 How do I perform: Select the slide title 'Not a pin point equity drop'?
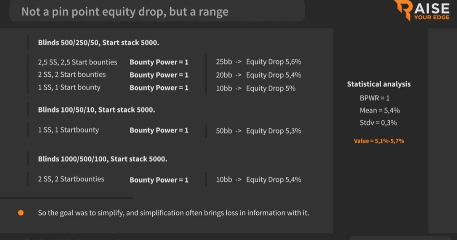[125, 12]
